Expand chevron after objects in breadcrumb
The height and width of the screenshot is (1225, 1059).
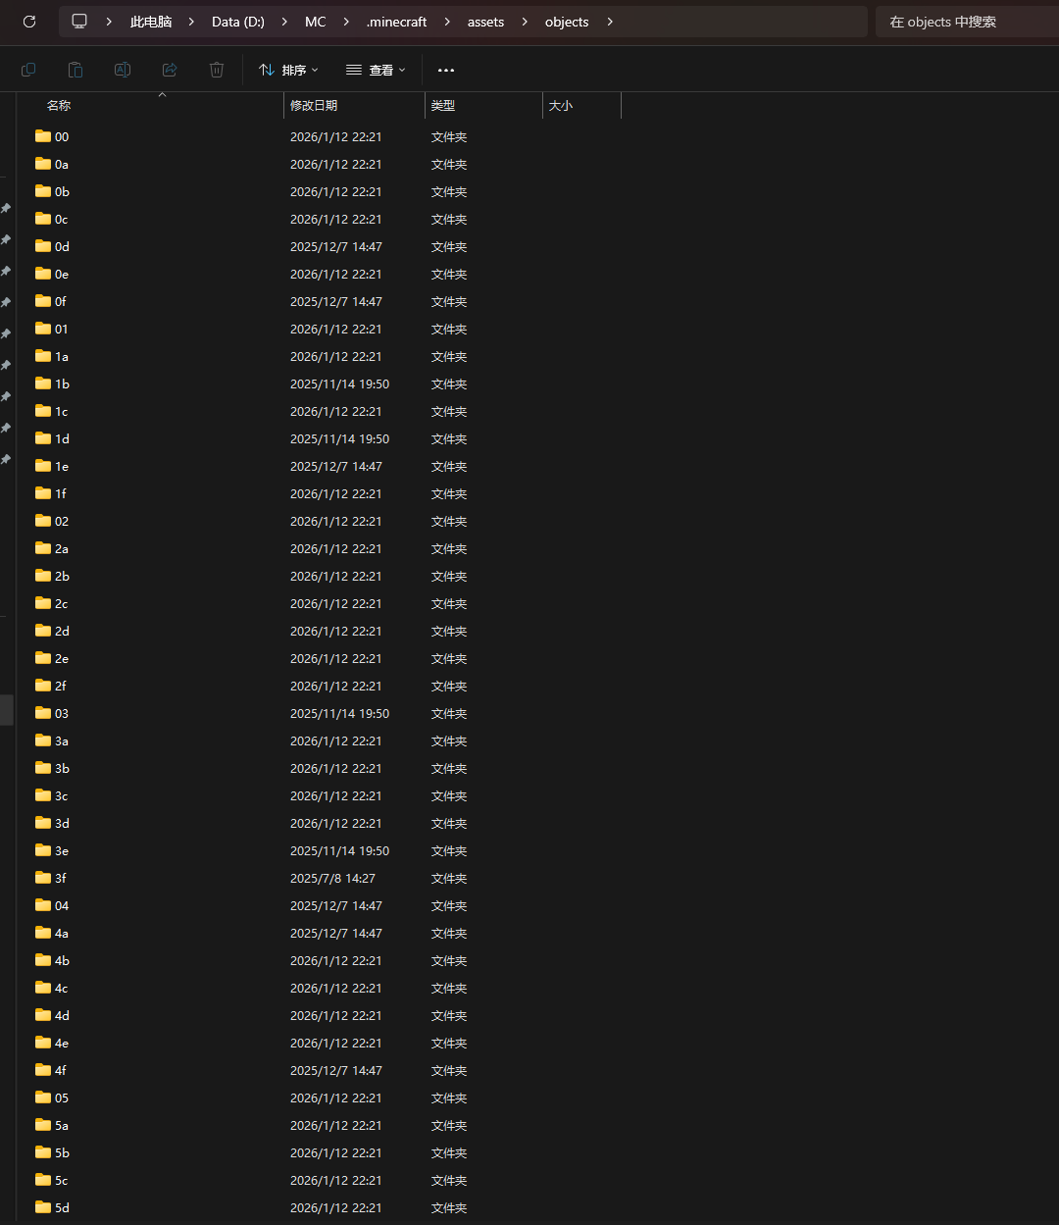coord(610,22)
